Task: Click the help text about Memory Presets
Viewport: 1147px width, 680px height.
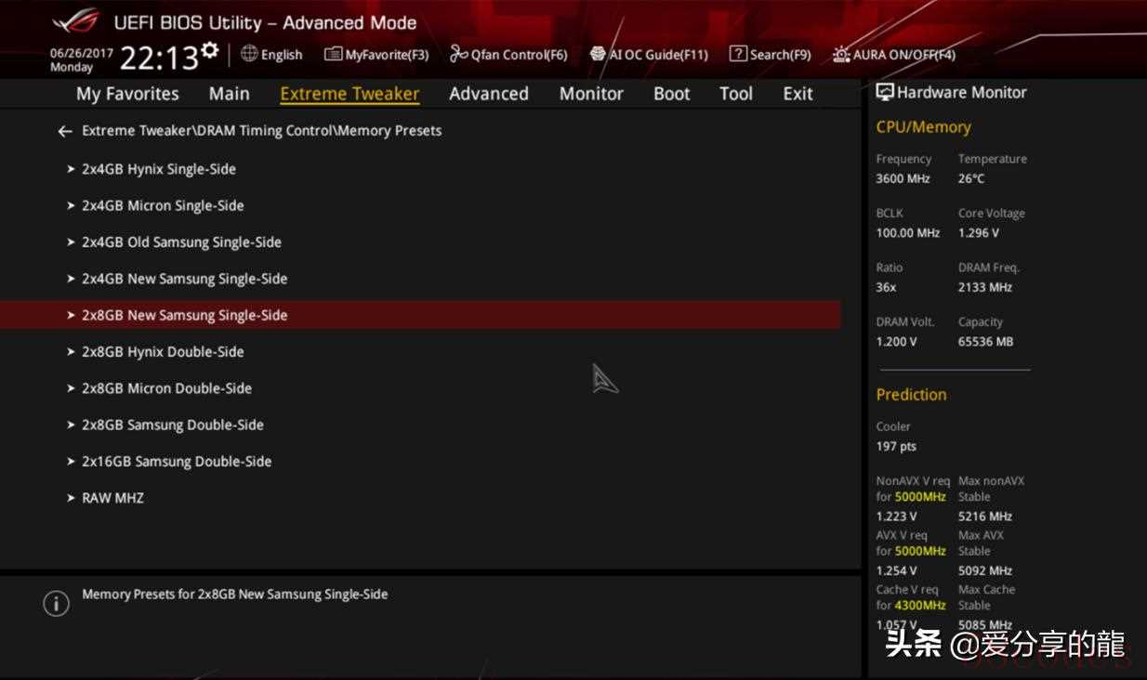Action: tap(235, 595)
